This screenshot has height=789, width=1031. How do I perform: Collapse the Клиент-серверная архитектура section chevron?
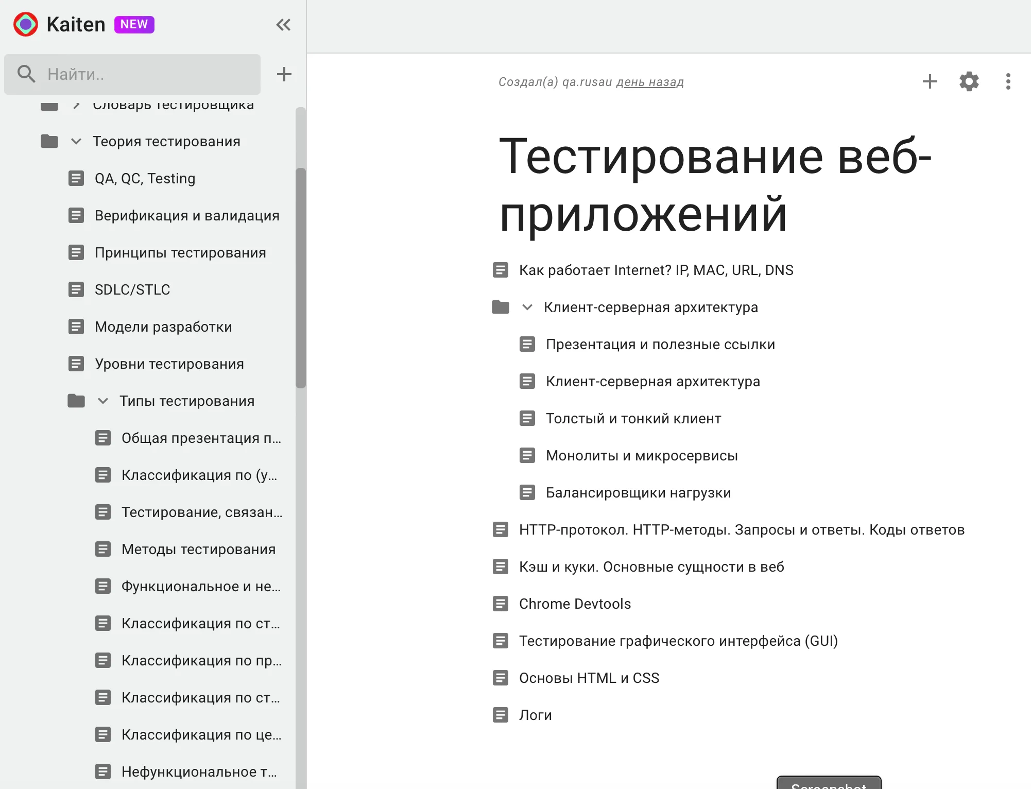click(527, 307)
